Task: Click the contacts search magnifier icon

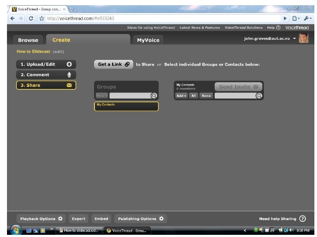Action: pos(259,96)
